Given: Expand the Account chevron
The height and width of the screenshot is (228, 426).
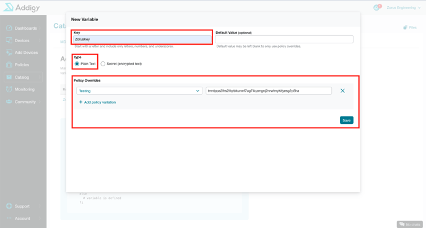Looking at the screenshot, I should click(40, 218).
